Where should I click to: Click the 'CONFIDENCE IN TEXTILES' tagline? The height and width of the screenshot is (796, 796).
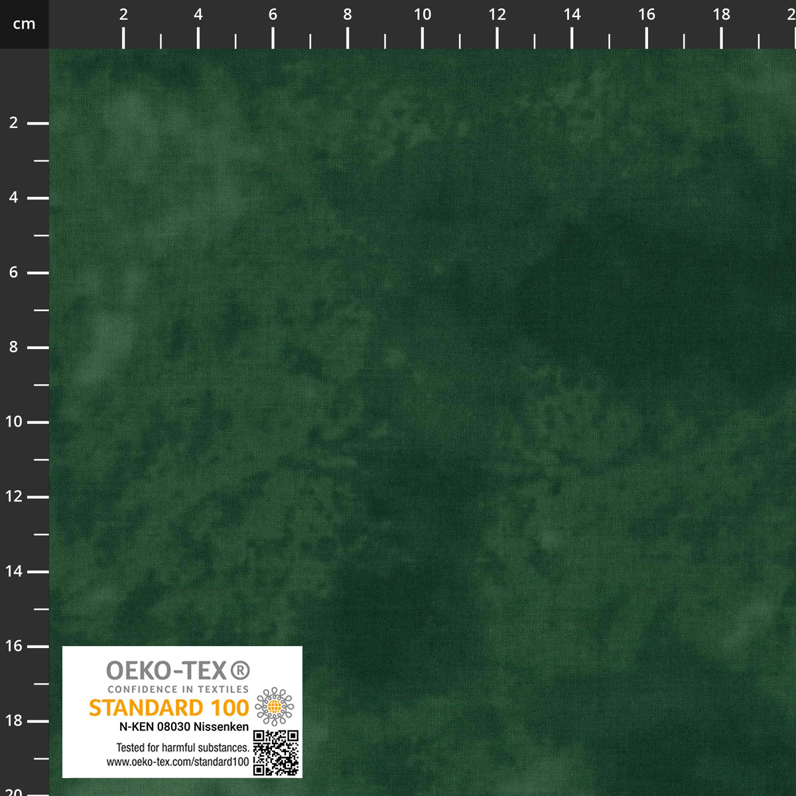(x=178, y=689)
